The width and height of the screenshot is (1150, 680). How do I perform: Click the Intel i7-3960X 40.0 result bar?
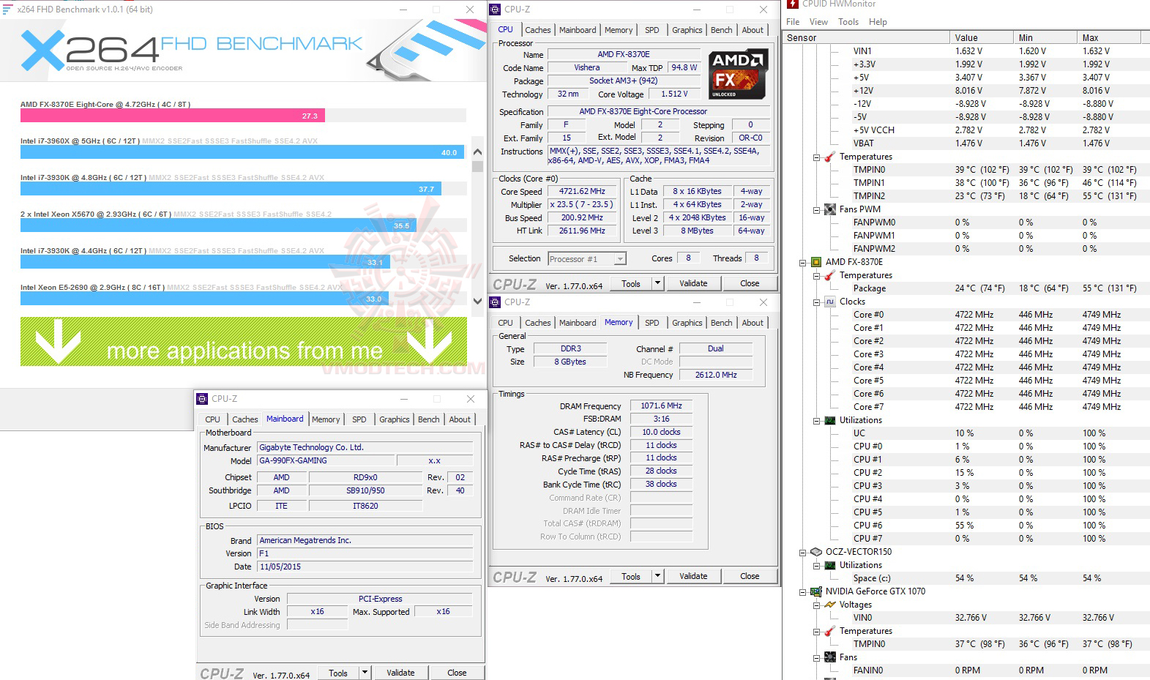point(242,152)
